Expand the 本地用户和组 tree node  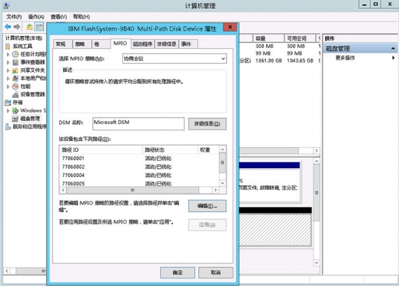(x=8, y=78)
